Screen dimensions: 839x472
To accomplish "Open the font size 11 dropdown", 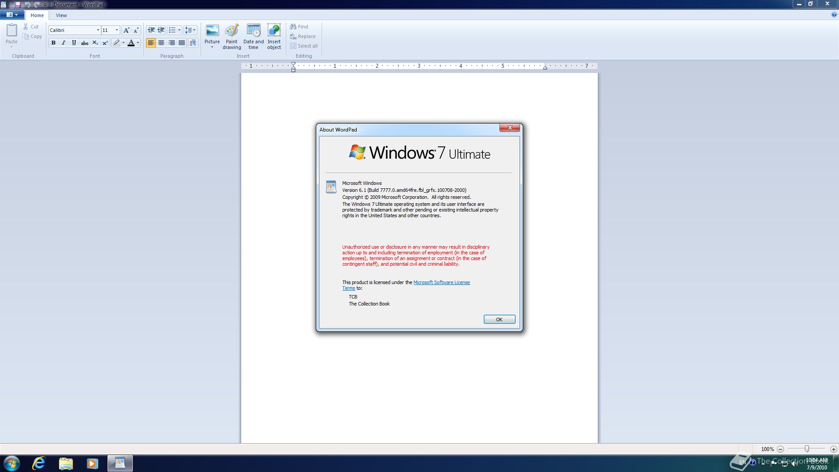I will 117,30.
